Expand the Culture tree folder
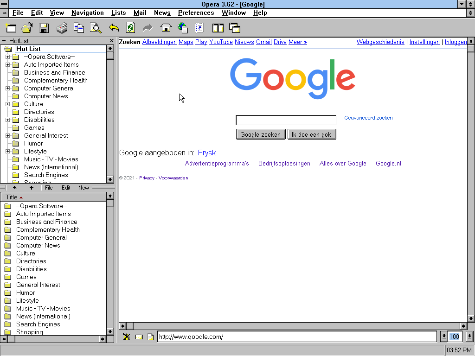This screenshot has width=475, height=356. click(7, 104)
